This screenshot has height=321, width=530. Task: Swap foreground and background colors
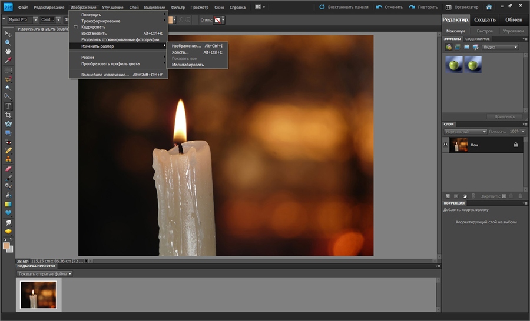[x=11, y=240]
